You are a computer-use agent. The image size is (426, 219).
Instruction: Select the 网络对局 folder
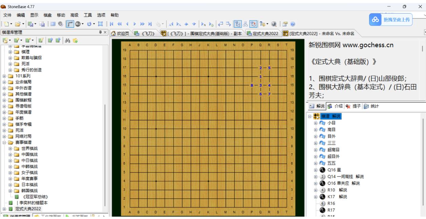(23, 136)
